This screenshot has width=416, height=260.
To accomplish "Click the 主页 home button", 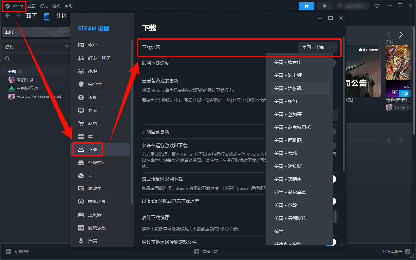I will point(36,32).
